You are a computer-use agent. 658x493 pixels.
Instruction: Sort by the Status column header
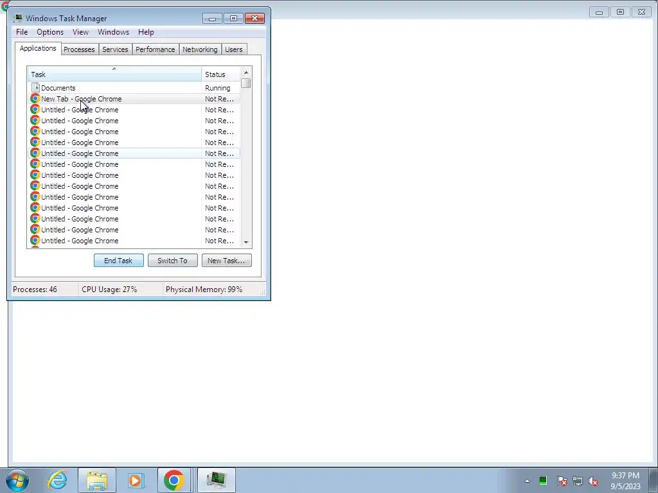pos(221,74)
